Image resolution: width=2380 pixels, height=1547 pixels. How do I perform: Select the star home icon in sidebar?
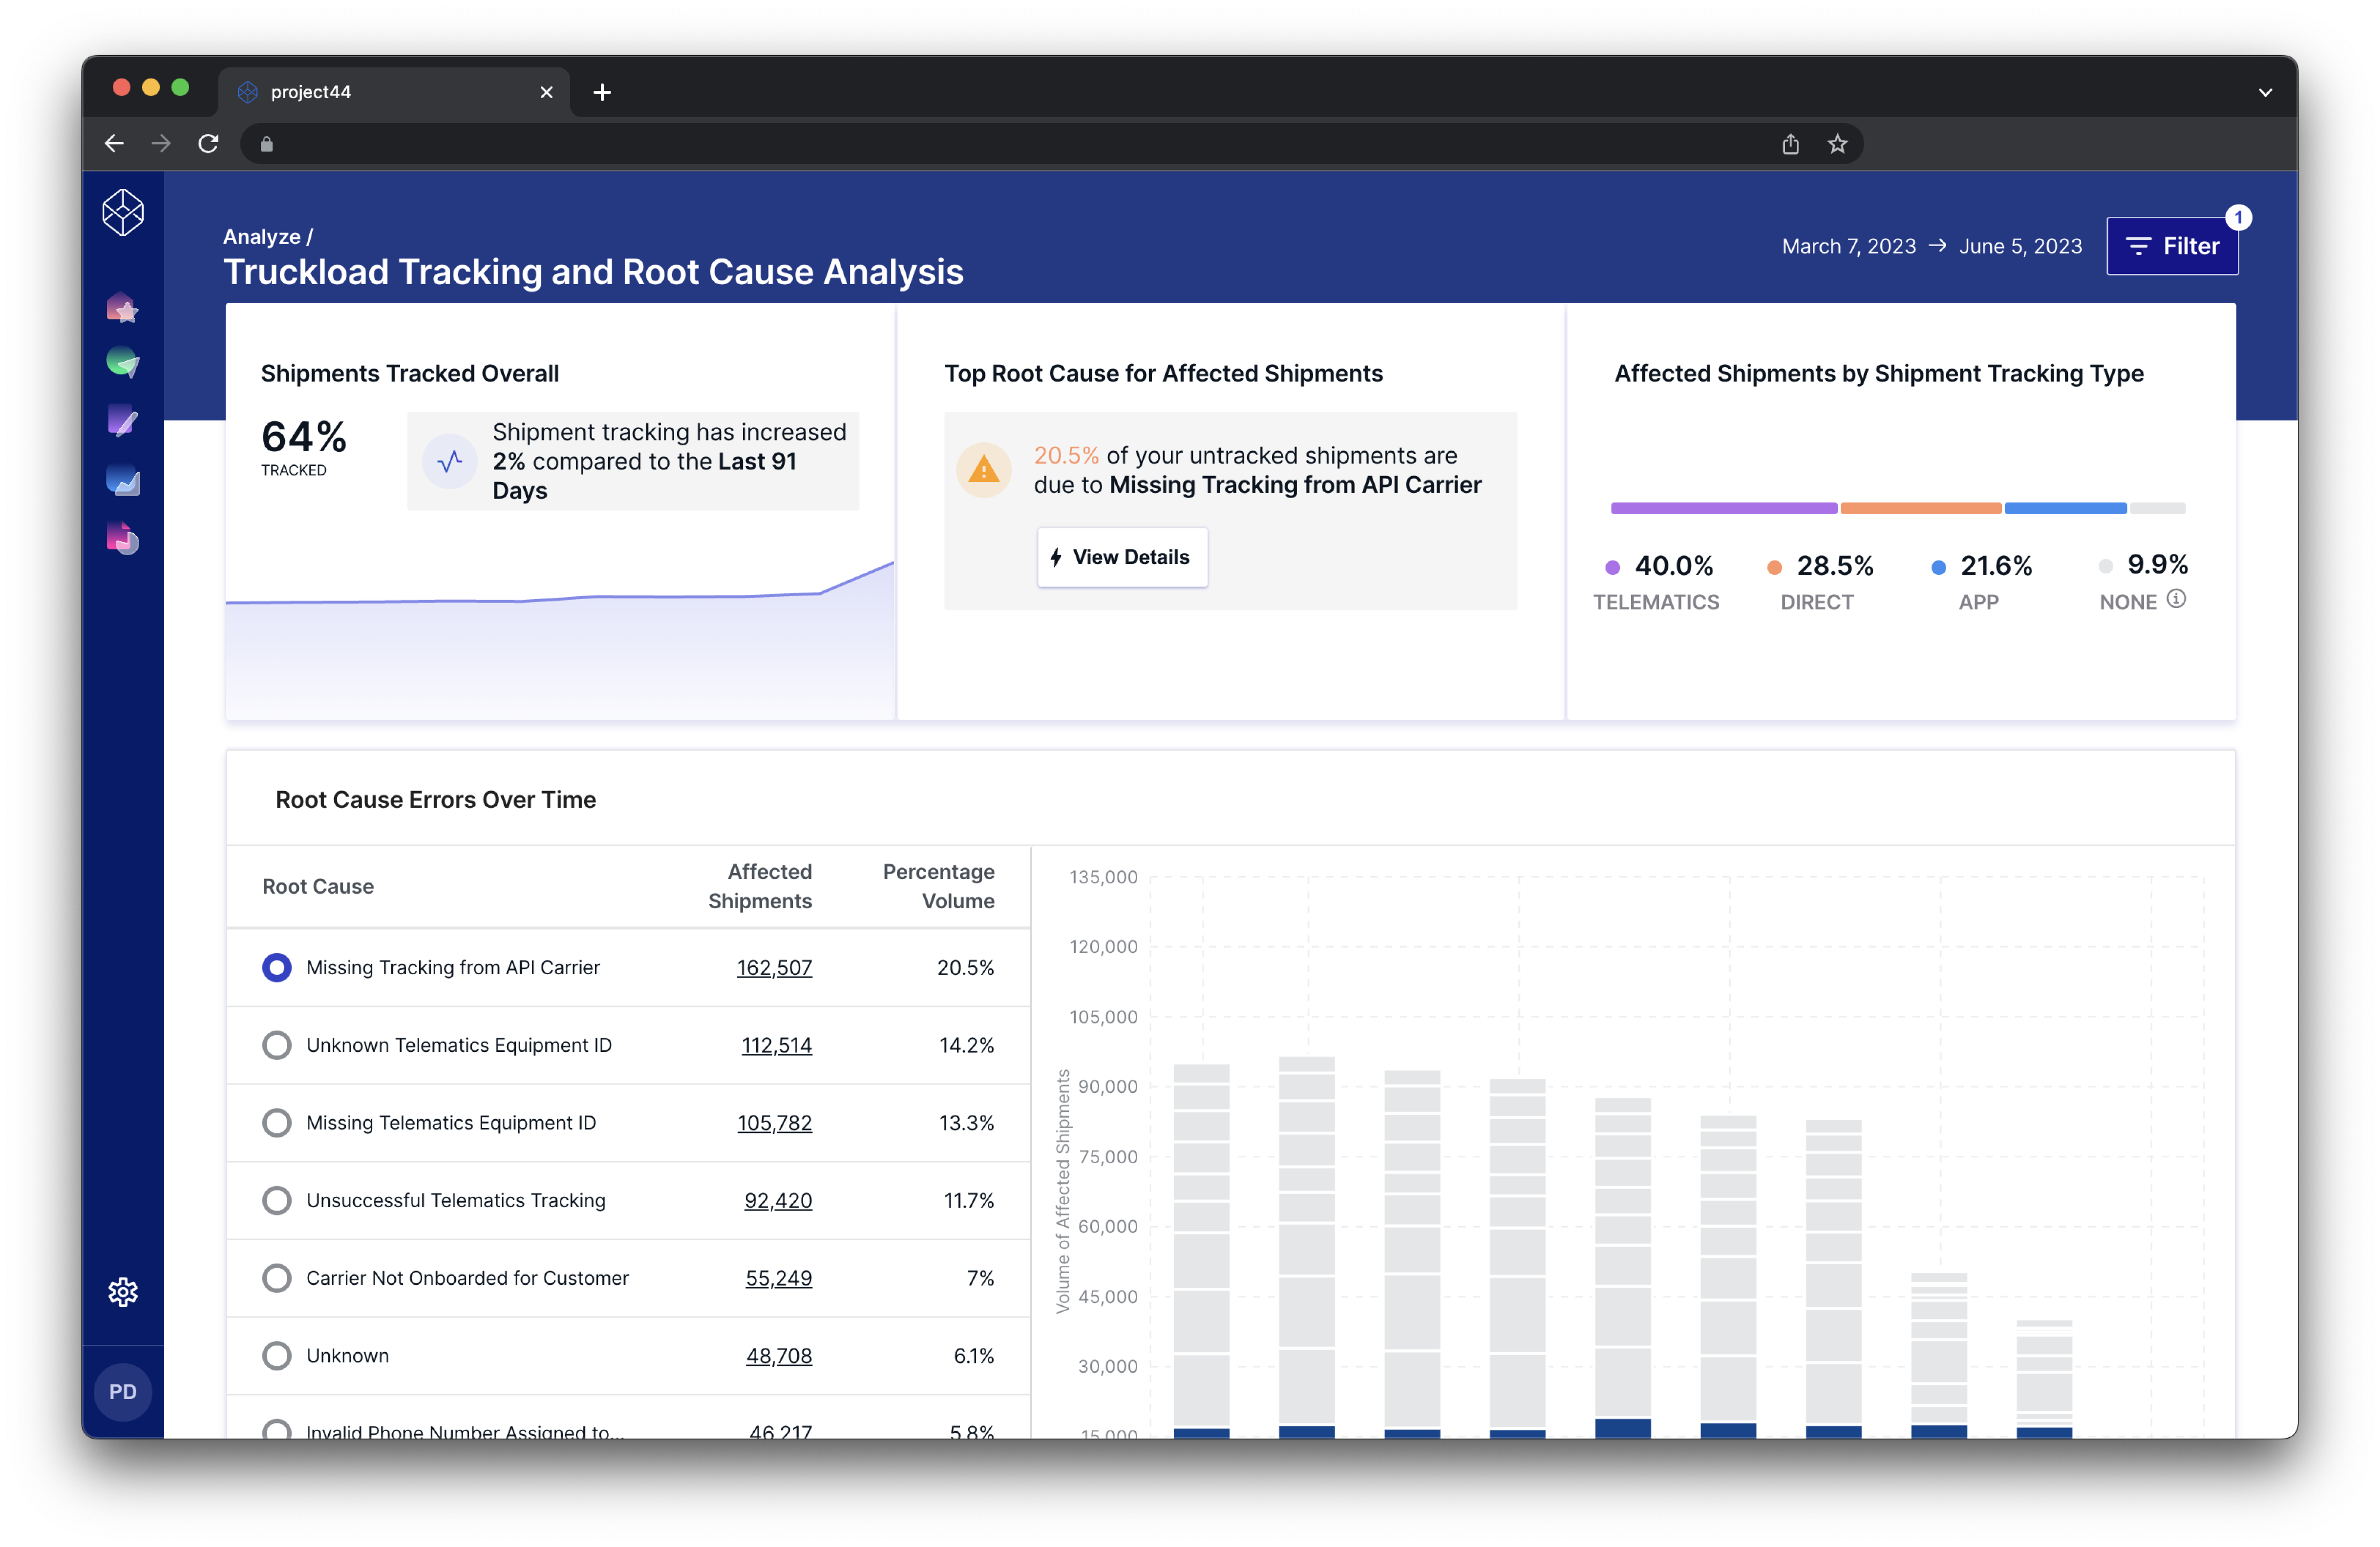pyautogui.click(x=123, y=307)
